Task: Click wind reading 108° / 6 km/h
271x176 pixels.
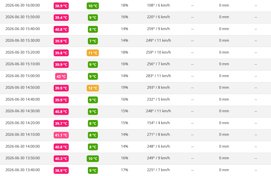Action: point(158,5)
